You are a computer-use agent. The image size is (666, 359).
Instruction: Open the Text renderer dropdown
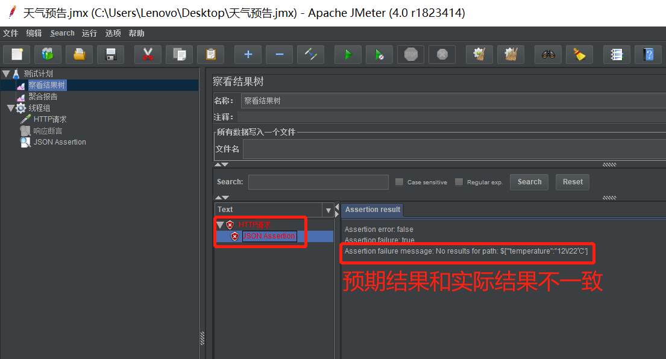328,210
